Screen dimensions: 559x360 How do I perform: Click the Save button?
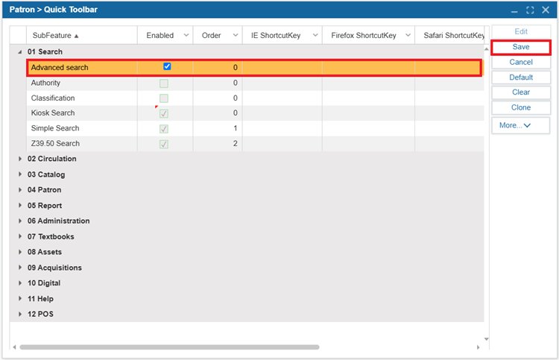pos(520,47)
